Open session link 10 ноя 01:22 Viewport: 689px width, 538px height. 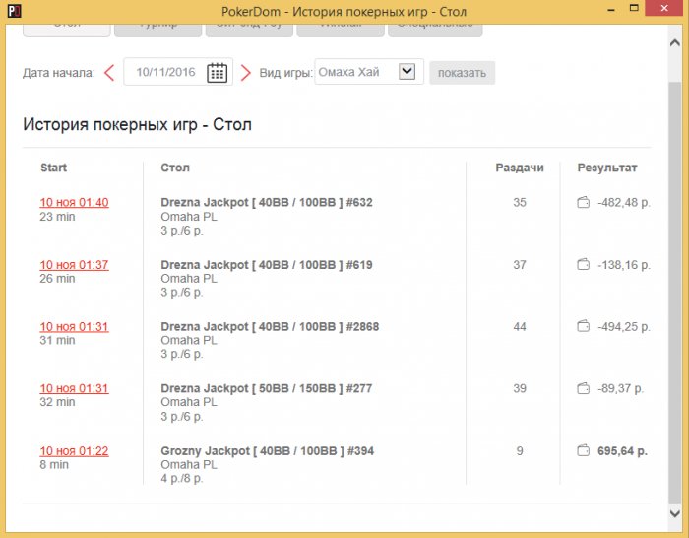pos(74,451)
